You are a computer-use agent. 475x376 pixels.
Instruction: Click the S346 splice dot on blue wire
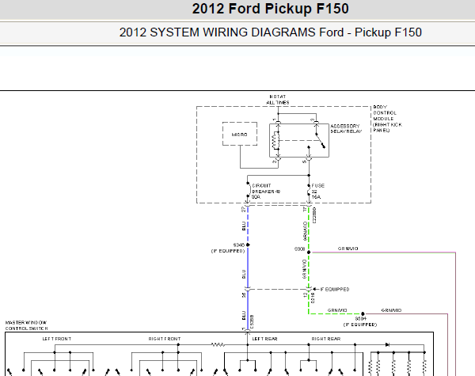click(x=248, y=245)
